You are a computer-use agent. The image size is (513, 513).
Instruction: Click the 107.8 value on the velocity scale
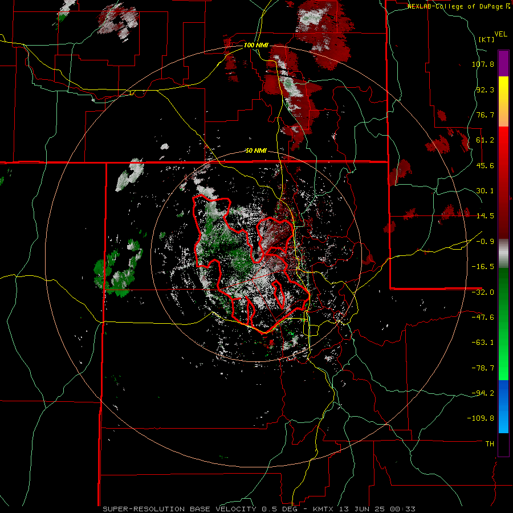click(x=483, y=64)
